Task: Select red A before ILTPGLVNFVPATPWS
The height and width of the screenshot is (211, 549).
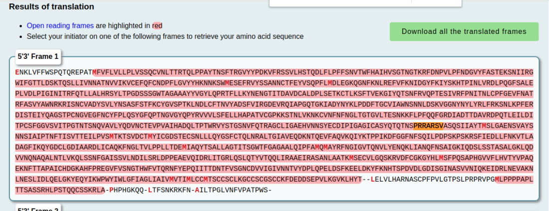Action: 197,190
